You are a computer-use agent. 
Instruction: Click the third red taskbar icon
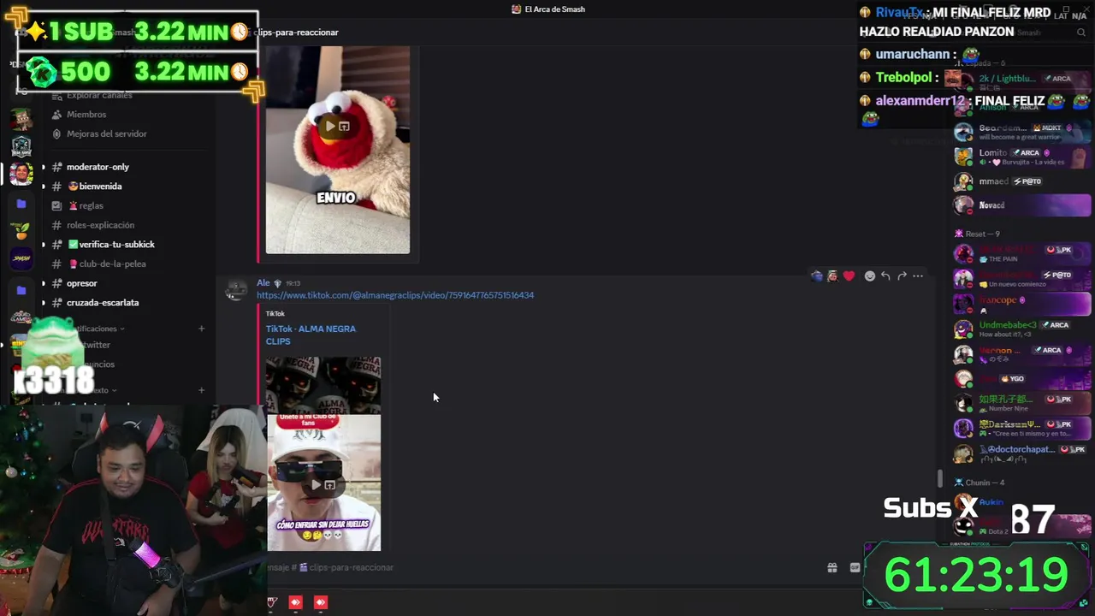pos(321,602)
